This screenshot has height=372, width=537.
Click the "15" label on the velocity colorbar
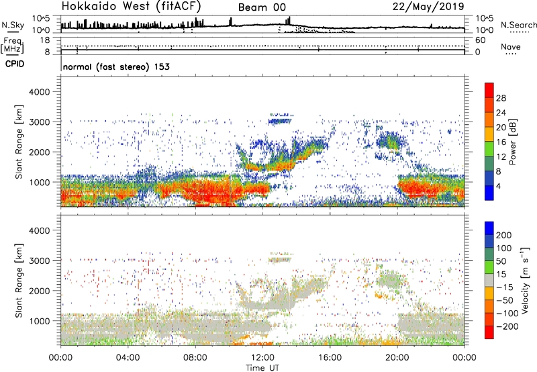point(501,275)
